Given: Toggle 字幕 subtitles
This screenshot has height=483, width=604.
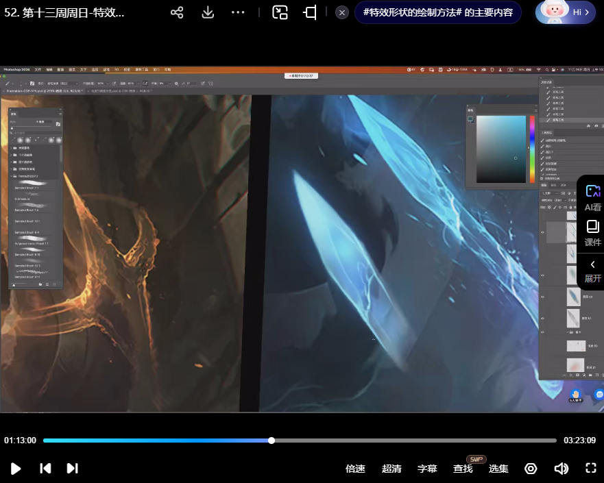Looking at the screenshot, I should (x=427, y=469).
